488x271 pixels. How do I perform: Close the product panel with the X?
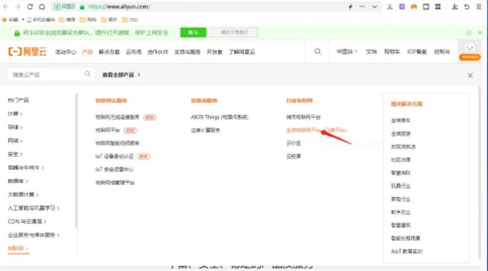coord(470,75)
